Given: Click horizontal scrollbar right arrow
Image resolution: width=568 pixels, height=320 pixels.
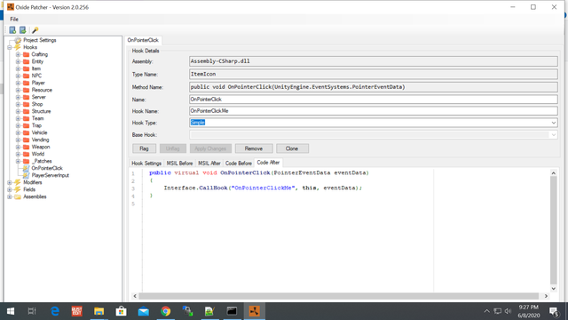Looking at the screenshot, I should point(546,296).
